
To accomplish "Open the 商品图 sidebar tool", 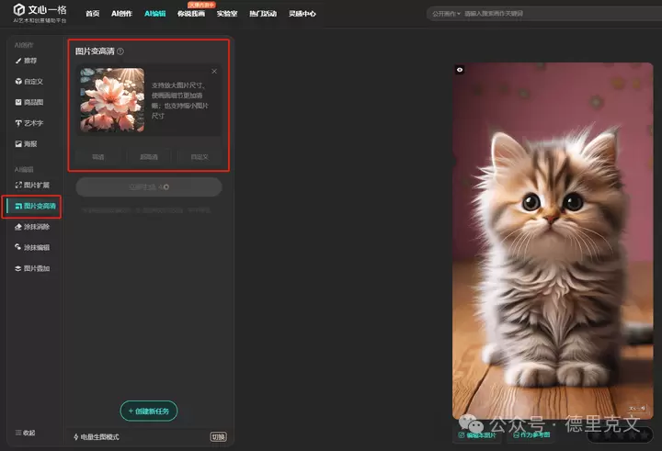I will point(32,102).
